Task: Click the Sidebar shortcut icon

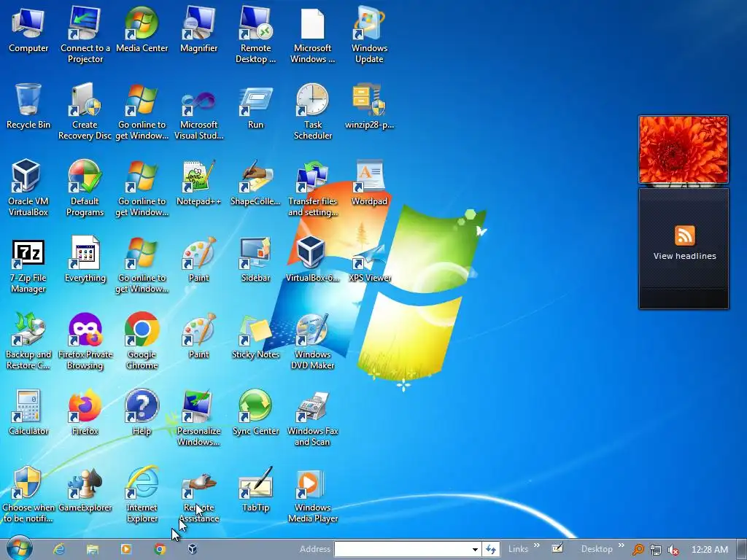Action: tap(255, 260)
